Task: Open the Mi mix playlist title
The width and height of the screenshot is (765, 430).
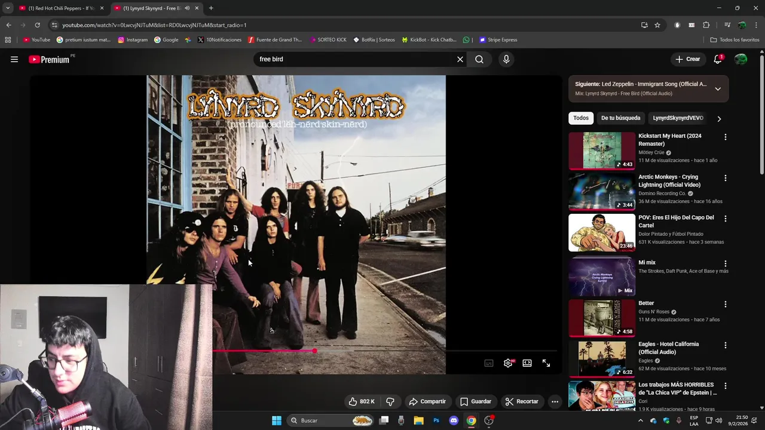Action: (647, 263)
